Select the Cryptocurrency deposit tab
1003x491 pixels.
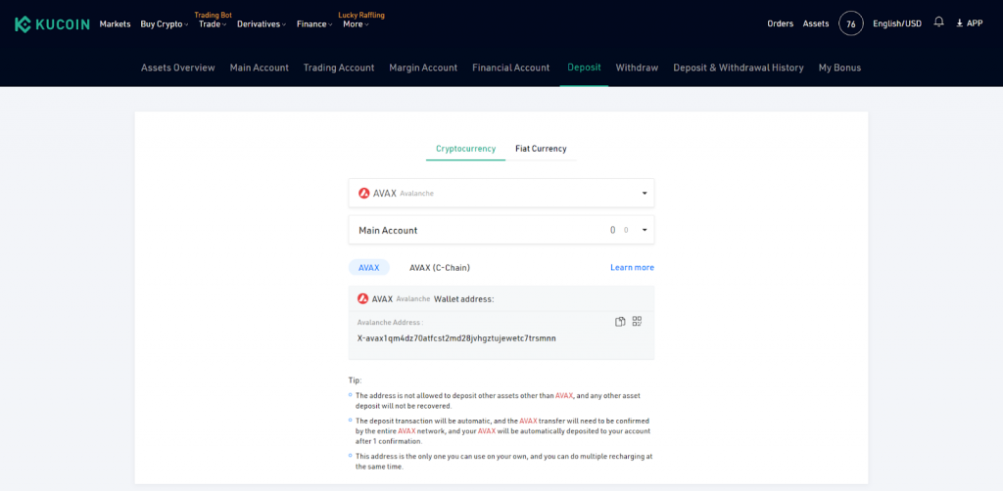(x=465, y=149)
